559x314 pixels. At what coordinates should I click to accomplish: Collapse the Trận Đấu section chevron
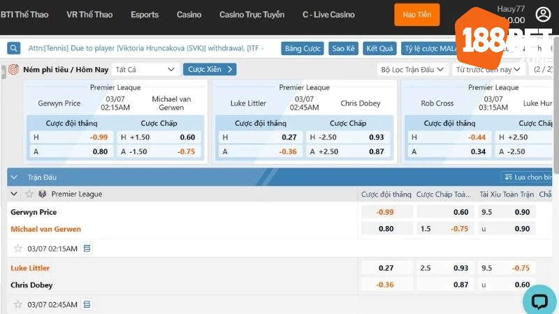[14, 177]
